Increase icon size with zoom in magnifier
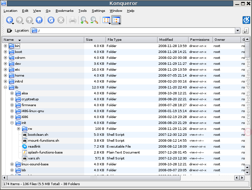This screenshot has height=190, width=252. click(84, 20)
